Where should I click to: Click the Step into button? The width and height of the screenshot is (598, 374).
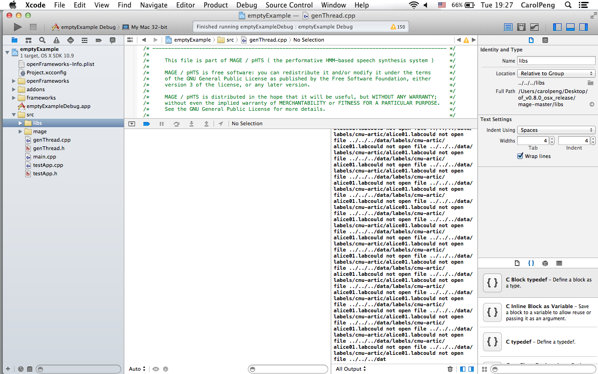[191, 124]
